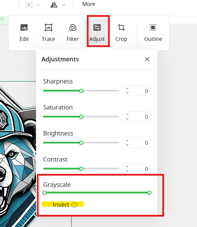Click the Grayscale right slider handle
Screen dimensions: 197x227
click(x=149, y=193)
